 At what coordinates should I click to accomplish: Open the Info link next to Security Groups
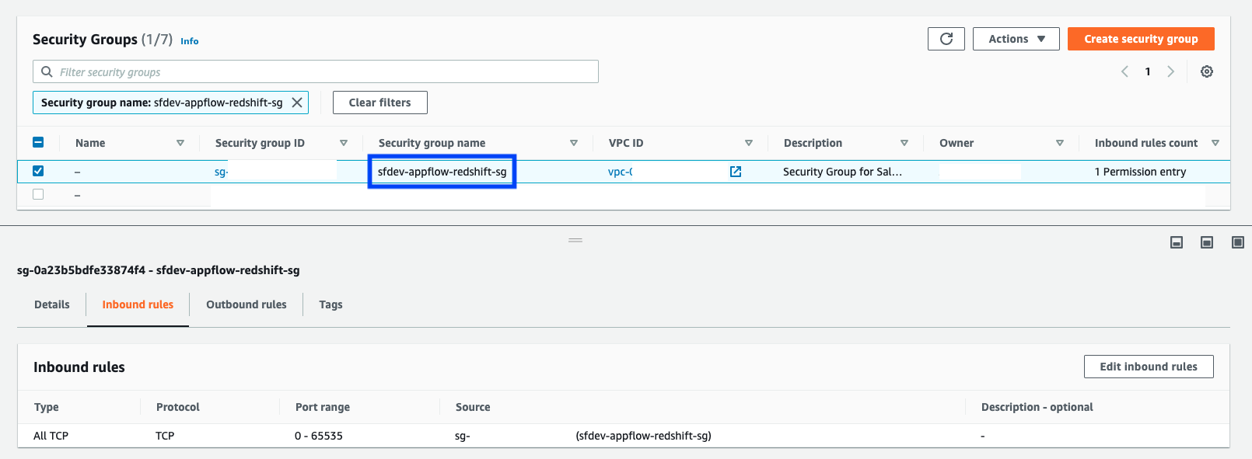(190, 41)
